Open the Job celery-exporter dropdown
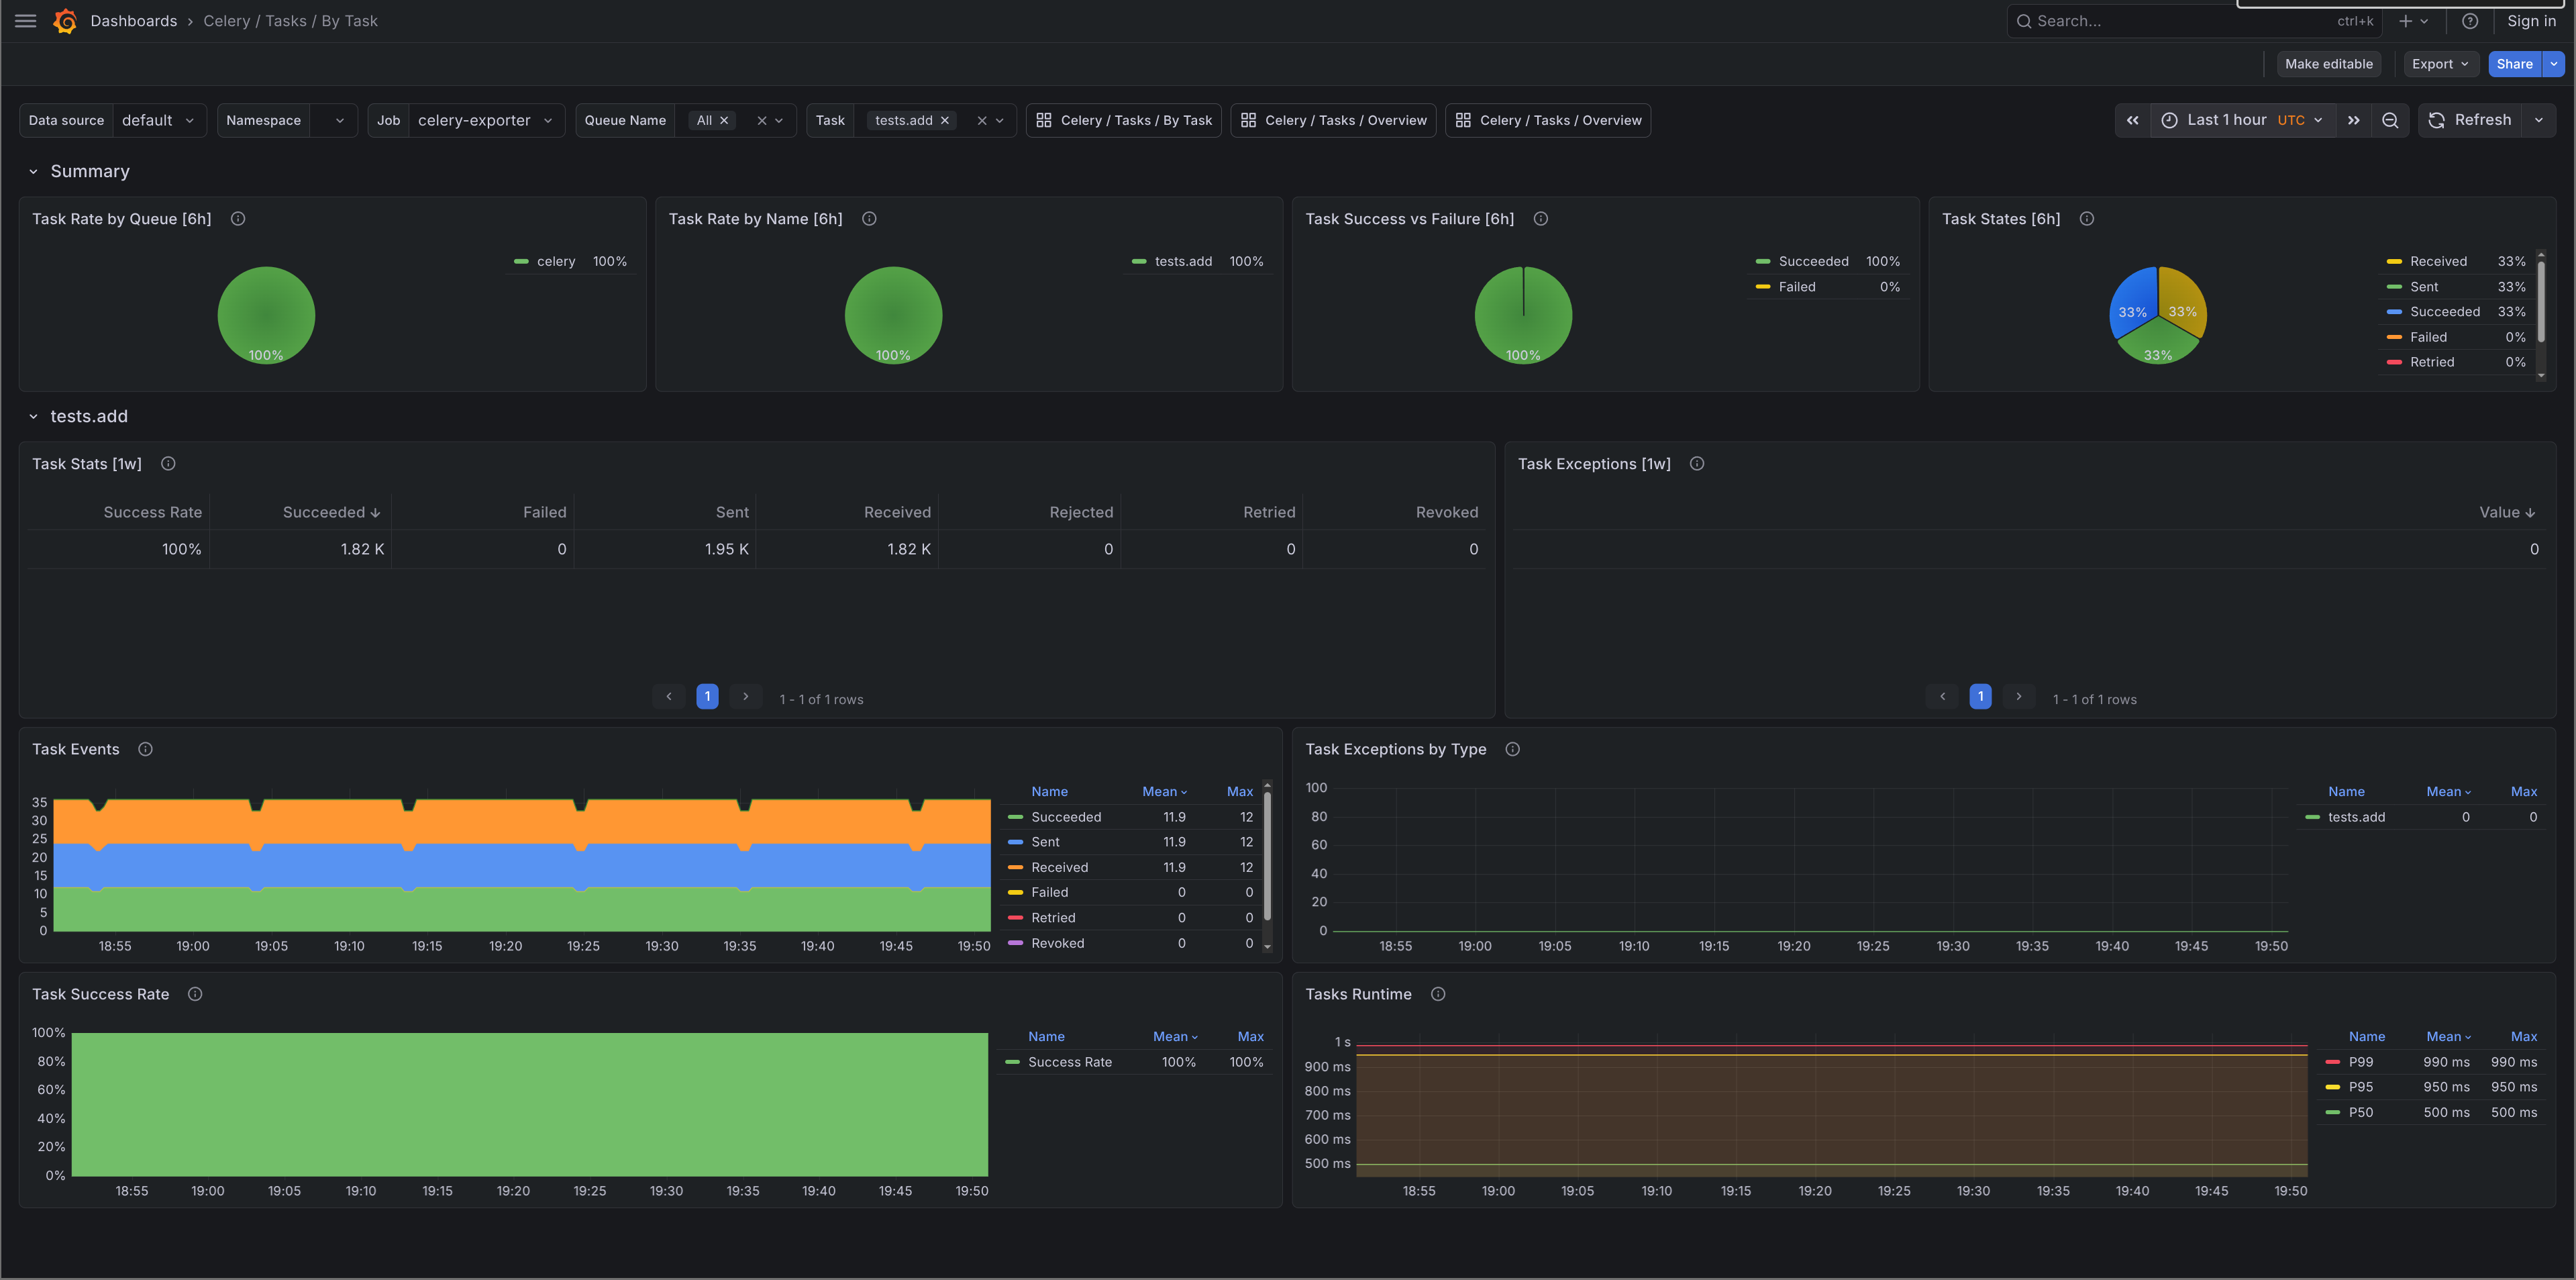This screenshot has width=2576, height=1280. [485, 120]
